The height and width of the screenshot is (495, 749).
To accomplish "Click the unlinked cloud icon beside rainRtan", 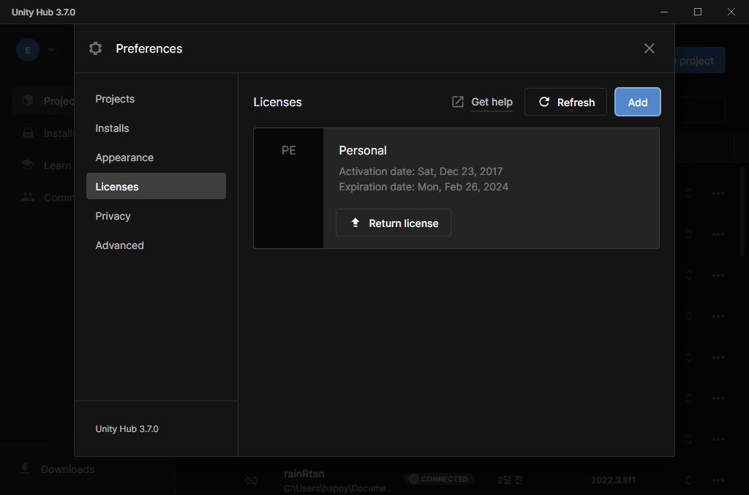I will pos(252,480).
